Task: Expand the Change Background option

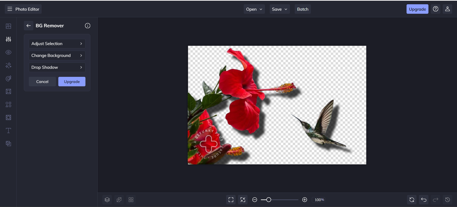Action: tap(57, 55)
